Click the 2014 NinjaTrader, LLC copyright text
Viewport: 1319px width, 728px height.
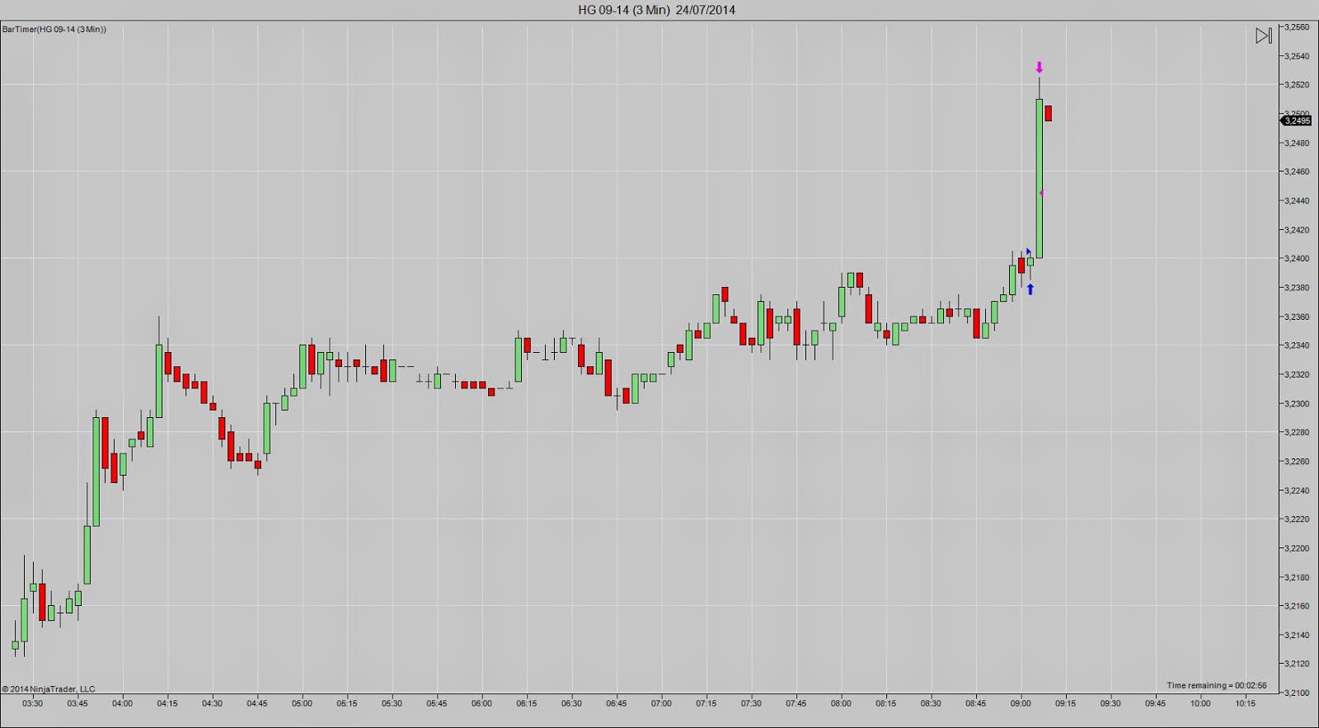point(48,688)
